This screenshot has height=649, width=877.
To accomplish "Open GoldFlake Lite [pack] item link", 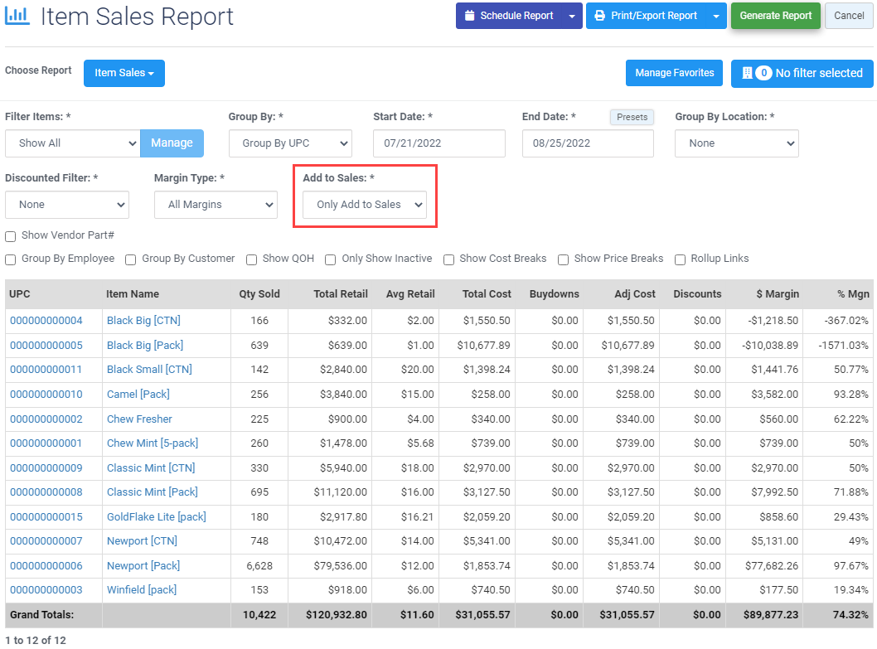I will (x=157, y=517).
